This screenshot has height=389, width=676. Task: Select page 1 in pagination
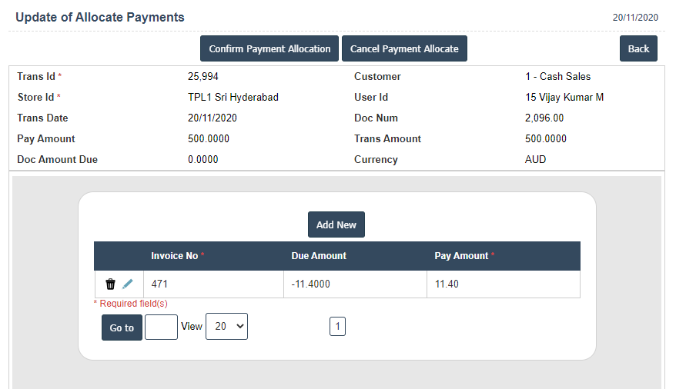337,327
